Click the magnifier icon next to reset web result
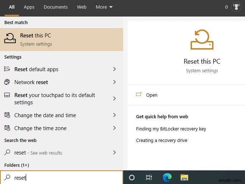 pos(7,152)
